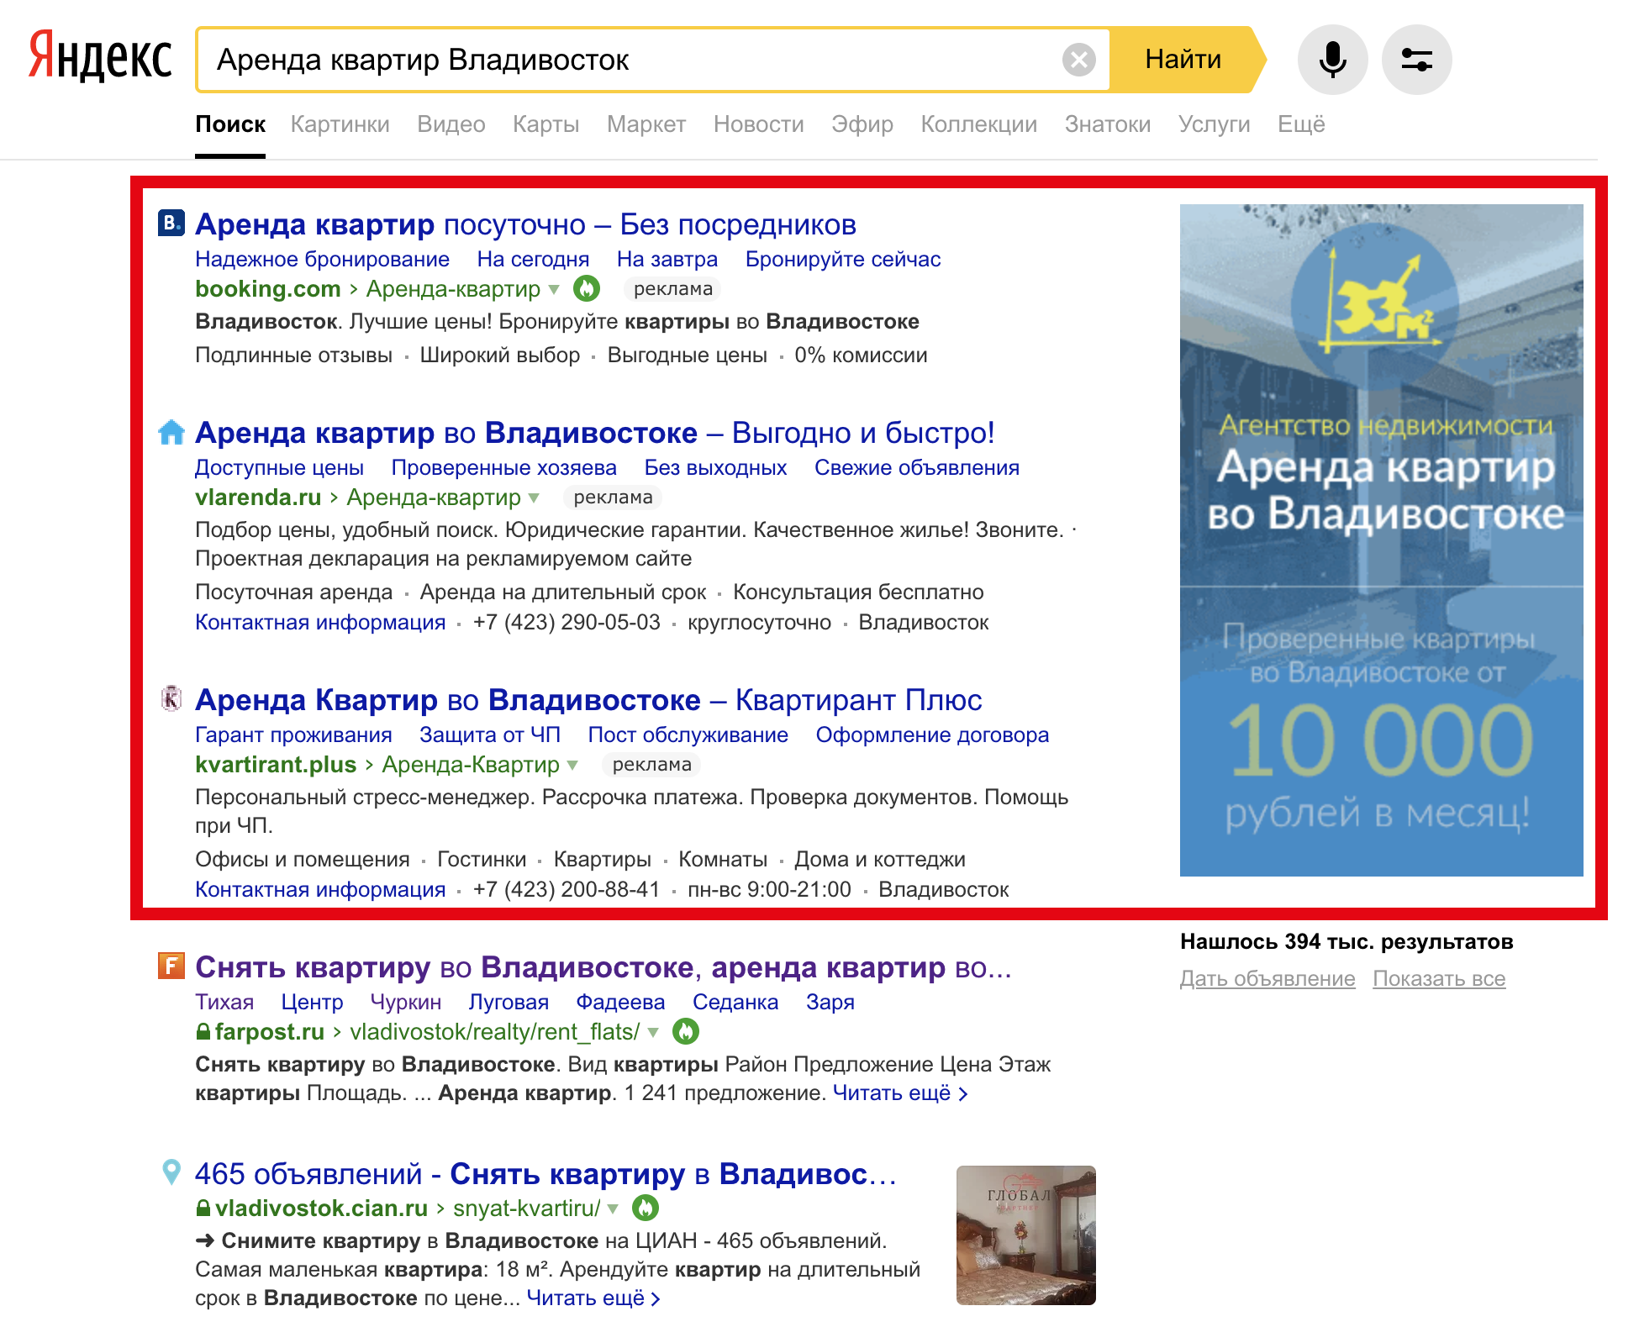This screenshot has width=1639, height=1327.
Task: Open the Коллекции tab
Action: click(978, 124)
